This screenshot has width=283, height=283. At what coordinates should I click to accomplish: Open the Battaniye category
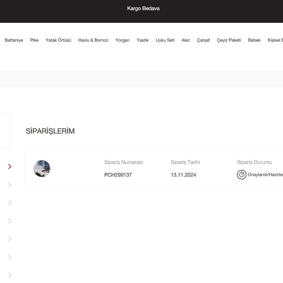click(14, 40)
